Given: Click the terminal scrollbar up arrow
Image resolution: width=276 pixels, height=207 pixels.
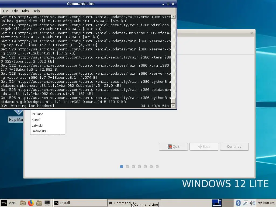Looking at the screenshot, I should (173, 17).
